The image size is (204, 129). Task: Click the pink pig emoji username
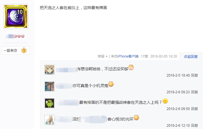coord(15,36)
